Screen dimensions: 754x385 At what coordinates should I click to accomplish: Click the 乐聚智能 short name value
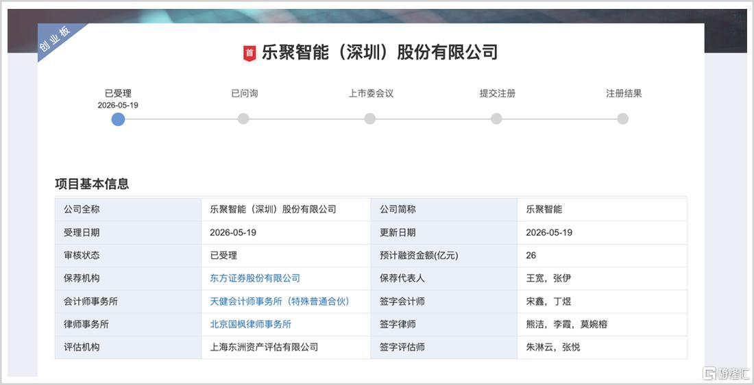pos(544,210)
